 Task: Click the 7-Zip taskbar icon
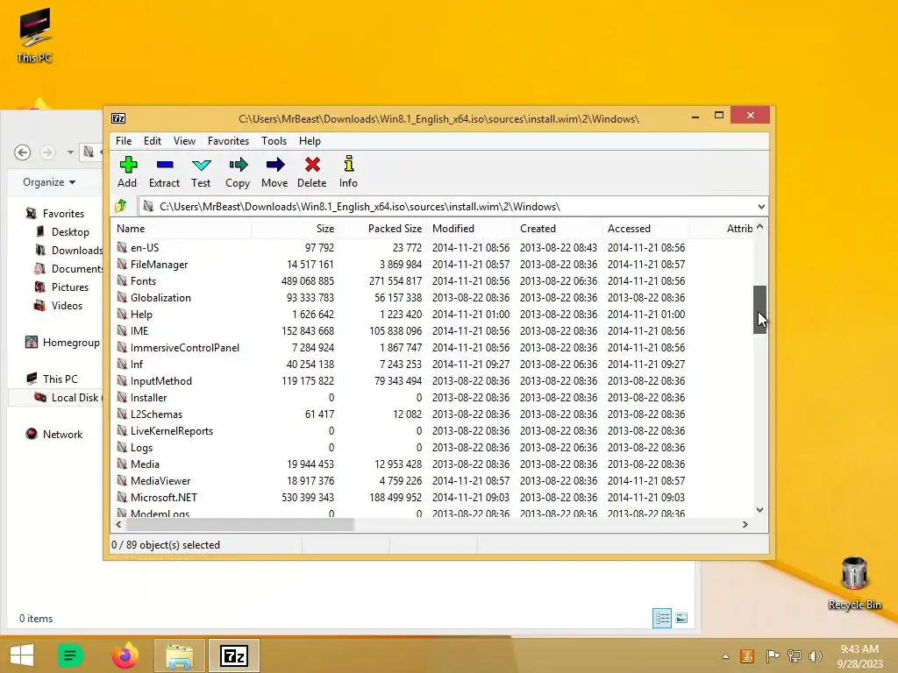[x=233, y=655]
